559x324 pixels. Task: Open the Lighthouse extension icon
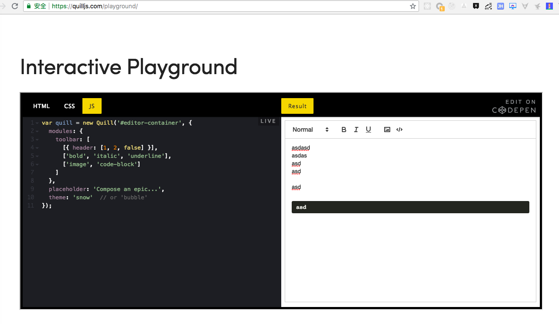(x=549, y=6)
